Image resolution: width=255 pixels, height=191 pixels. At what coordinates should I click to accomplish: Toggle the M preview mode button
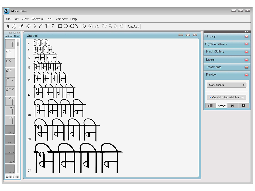click(x=232, y=106)
